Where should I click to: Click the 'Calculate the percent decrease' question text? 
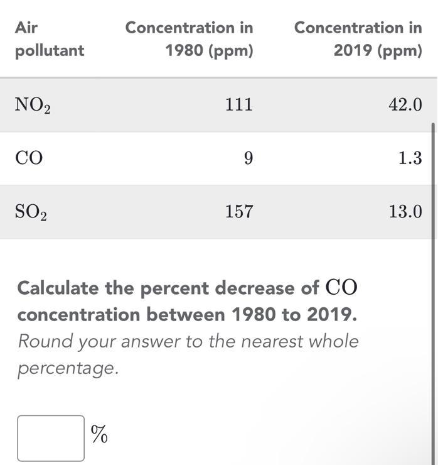(x=156, y=288)
